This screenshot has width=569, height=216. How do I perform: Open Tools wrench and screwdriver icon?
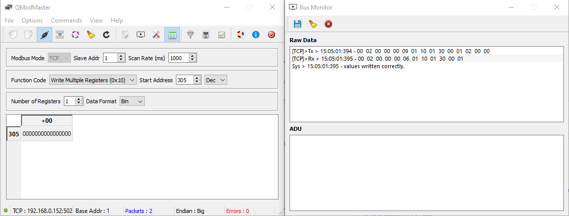(x=156, y=35)
